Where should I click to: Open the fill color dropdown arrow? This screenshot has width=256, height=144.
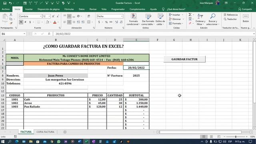click(x=51, y=22)
